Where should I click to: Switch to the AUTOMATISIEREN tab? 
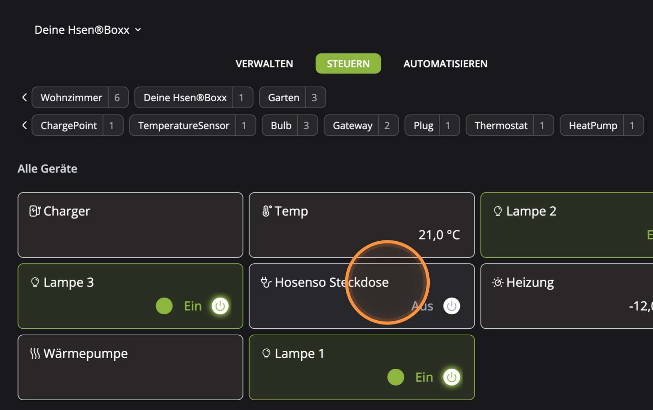[x=445, y=64]
